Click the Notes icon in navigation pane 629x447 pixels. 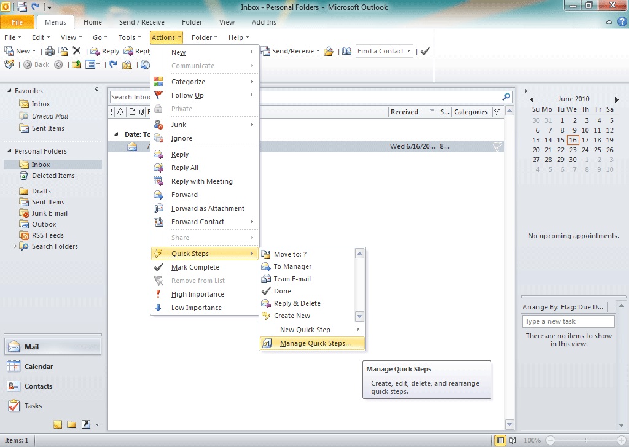58,424
